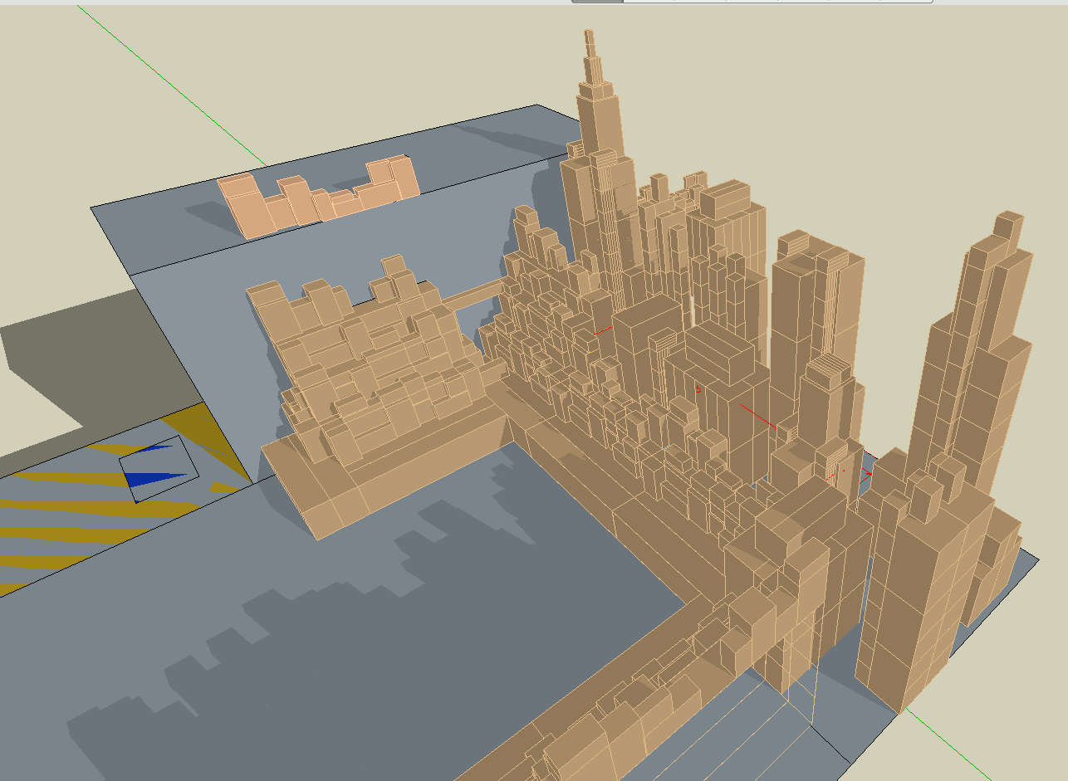
Task: Click the green axis line at bottom right
Action: point(980,745)
